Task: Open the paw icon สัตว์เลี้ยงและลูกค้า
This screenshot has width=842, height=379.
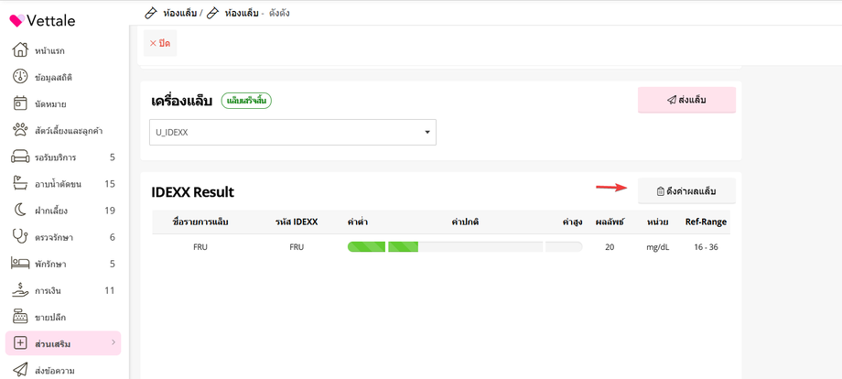Action: click(x=20, y=130)
